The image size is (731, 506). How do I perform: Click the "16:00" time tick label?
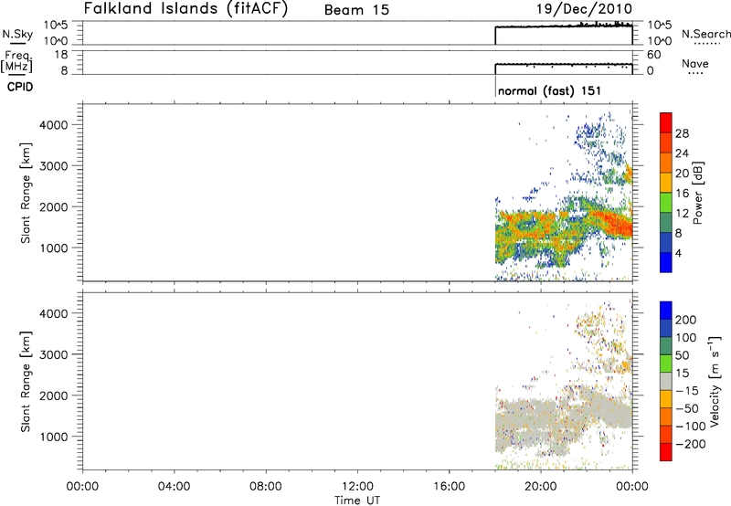[449, 487]
